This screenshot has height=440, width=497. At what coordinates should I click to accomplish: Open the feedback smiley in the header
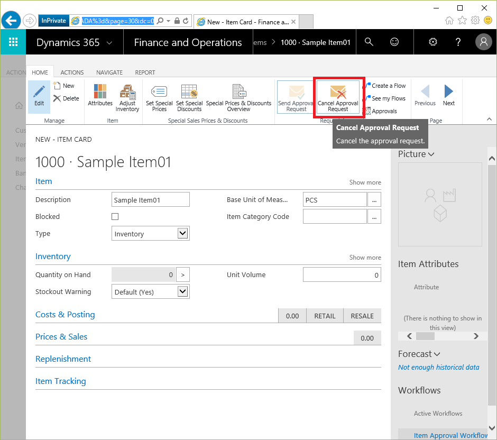tap(394, 42)
